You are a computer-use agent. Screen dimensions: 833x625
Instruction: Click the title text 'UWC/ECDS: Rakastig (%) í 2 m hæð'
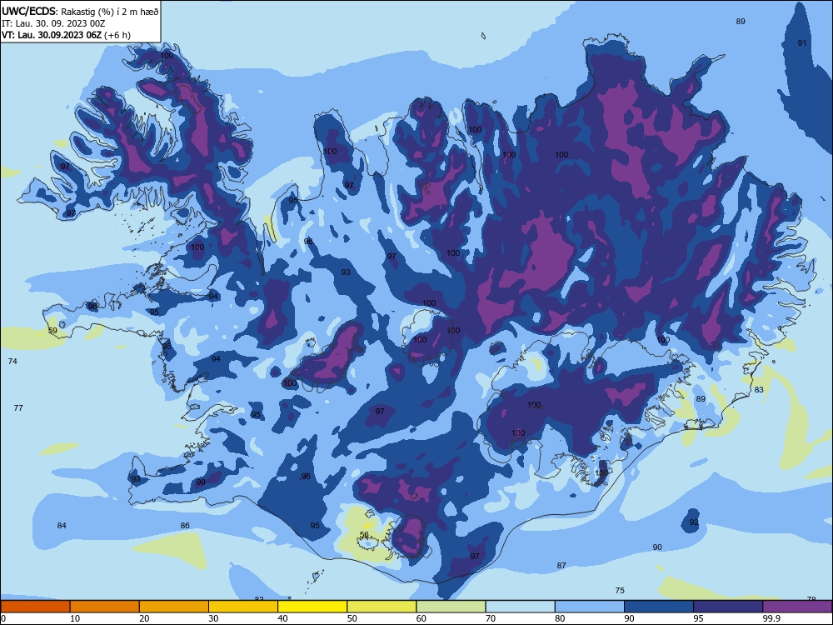(80, 11)
